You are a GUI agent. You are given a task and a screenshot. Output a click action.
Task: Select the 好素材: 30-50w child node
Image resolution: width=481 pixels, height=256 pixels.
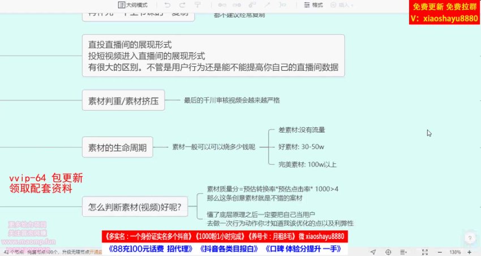point(301,147)
